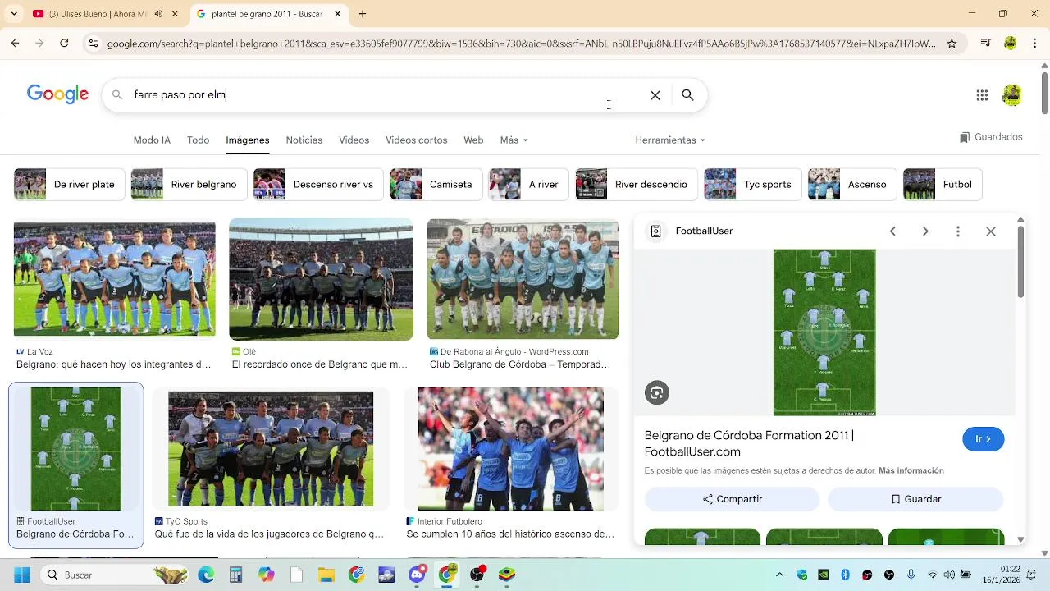Open OBS Studio from taskbar
This screenshot has width=1050, height=591.
pyautogui.click(x=477, y=575)
